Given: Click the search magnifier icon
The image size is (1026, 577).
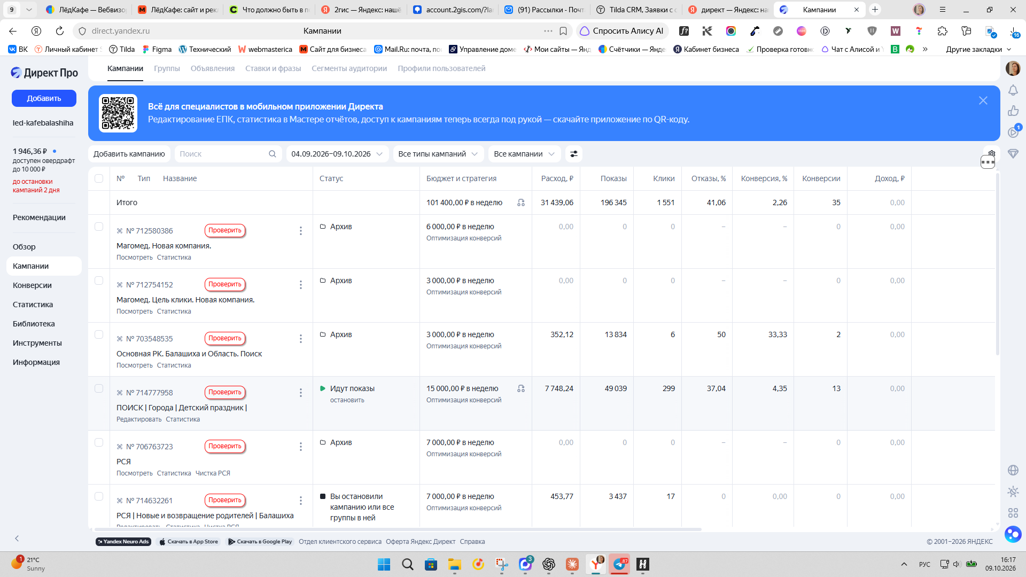Looking at the screenshot, I should pos(272,154).
